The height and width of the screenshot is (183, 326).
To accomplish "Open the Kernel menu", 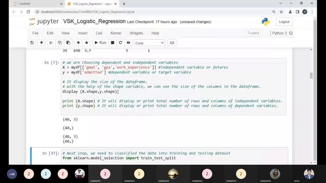I will pyautogui.click(x=116, y=33).
